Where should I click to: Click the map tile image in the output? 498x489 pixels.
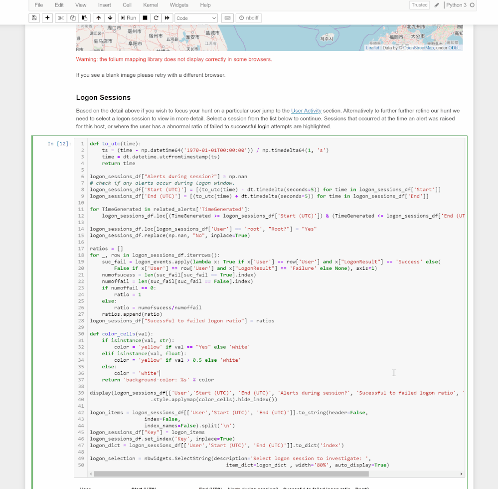tap(269, 38)
